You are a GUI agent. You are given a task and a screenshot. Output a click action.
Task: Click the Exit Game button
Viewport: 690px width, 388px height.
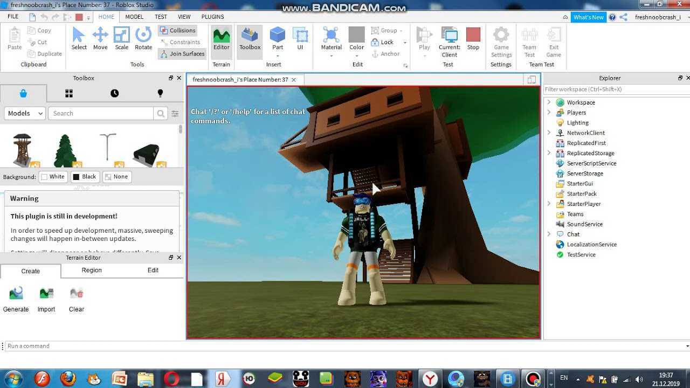coord(554,42)
